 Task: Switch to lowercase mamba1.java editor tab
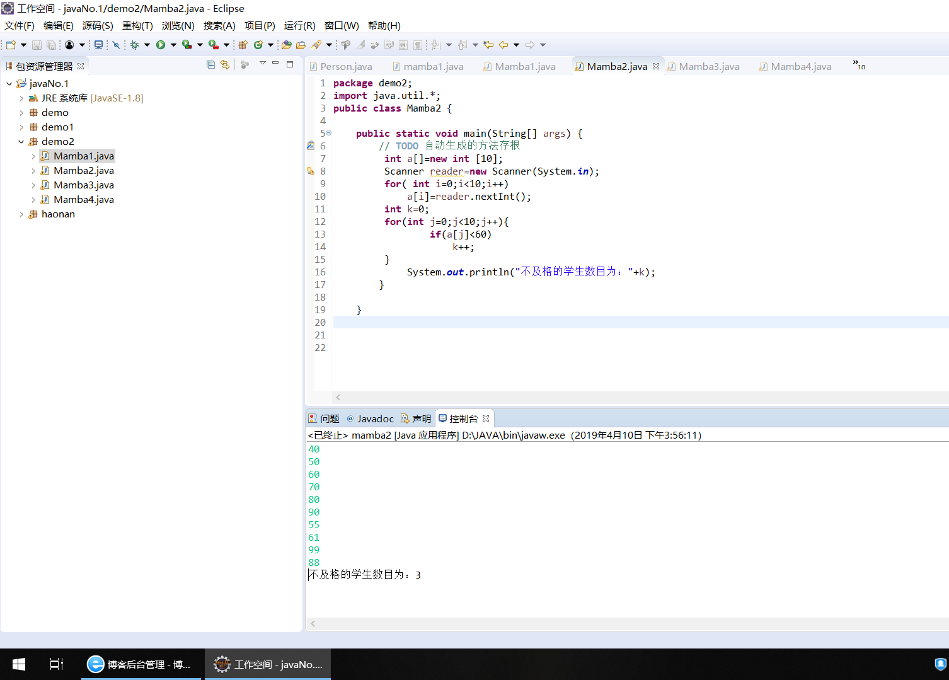pyautogui.click(x=428, y=66)
